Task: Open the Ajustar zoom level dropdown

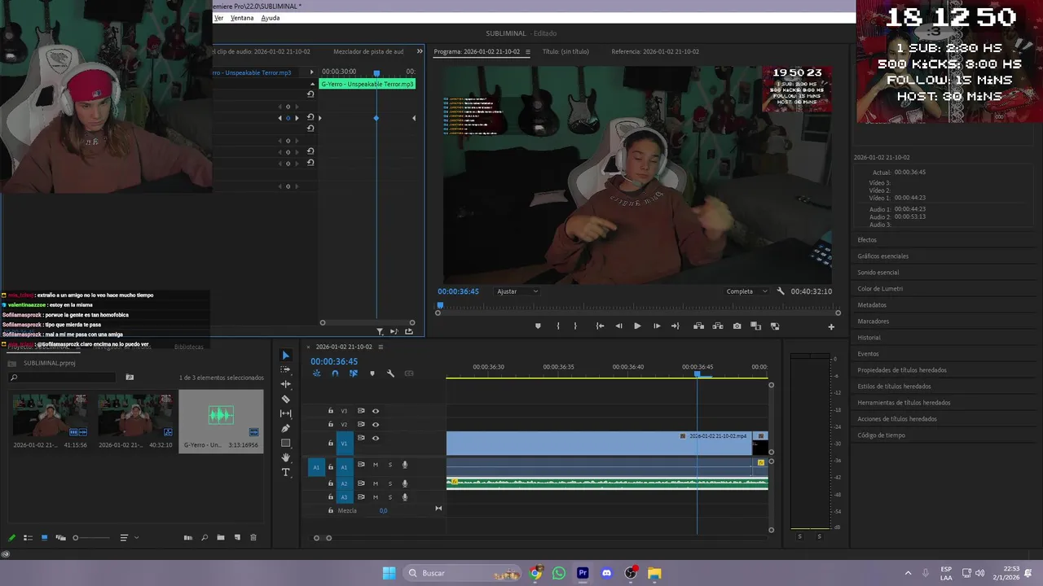Action: [517, 291]
